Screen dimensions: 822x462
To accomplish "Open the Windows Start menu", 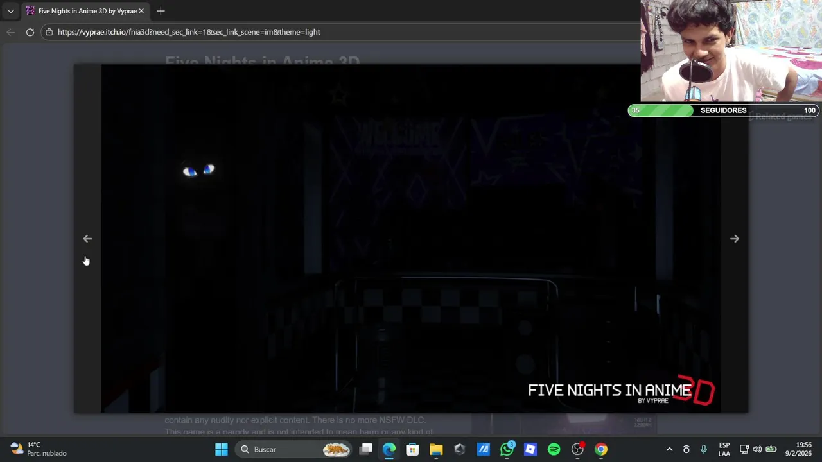I will tap(221, 449).
